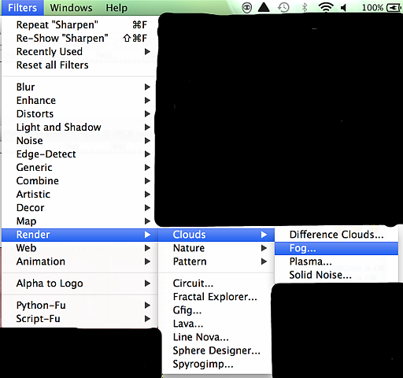Open the Windows menu

71,8
